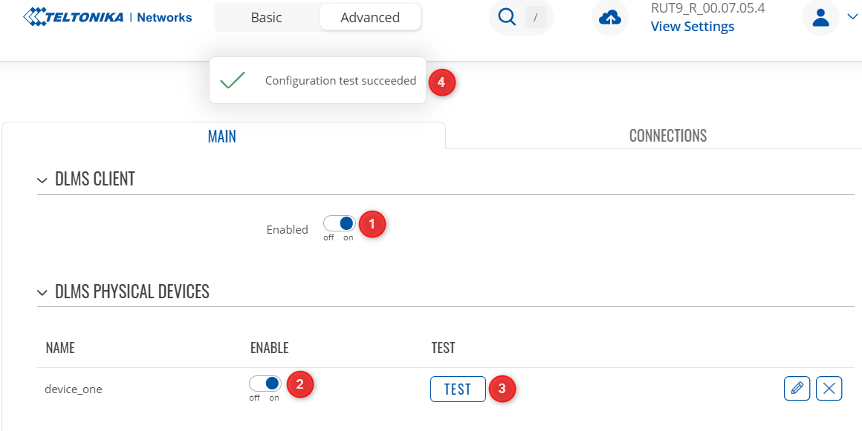This screenshot has height=431, width=862.
Task: Click the cloud firmware upload icon
Action: [610, 18]
